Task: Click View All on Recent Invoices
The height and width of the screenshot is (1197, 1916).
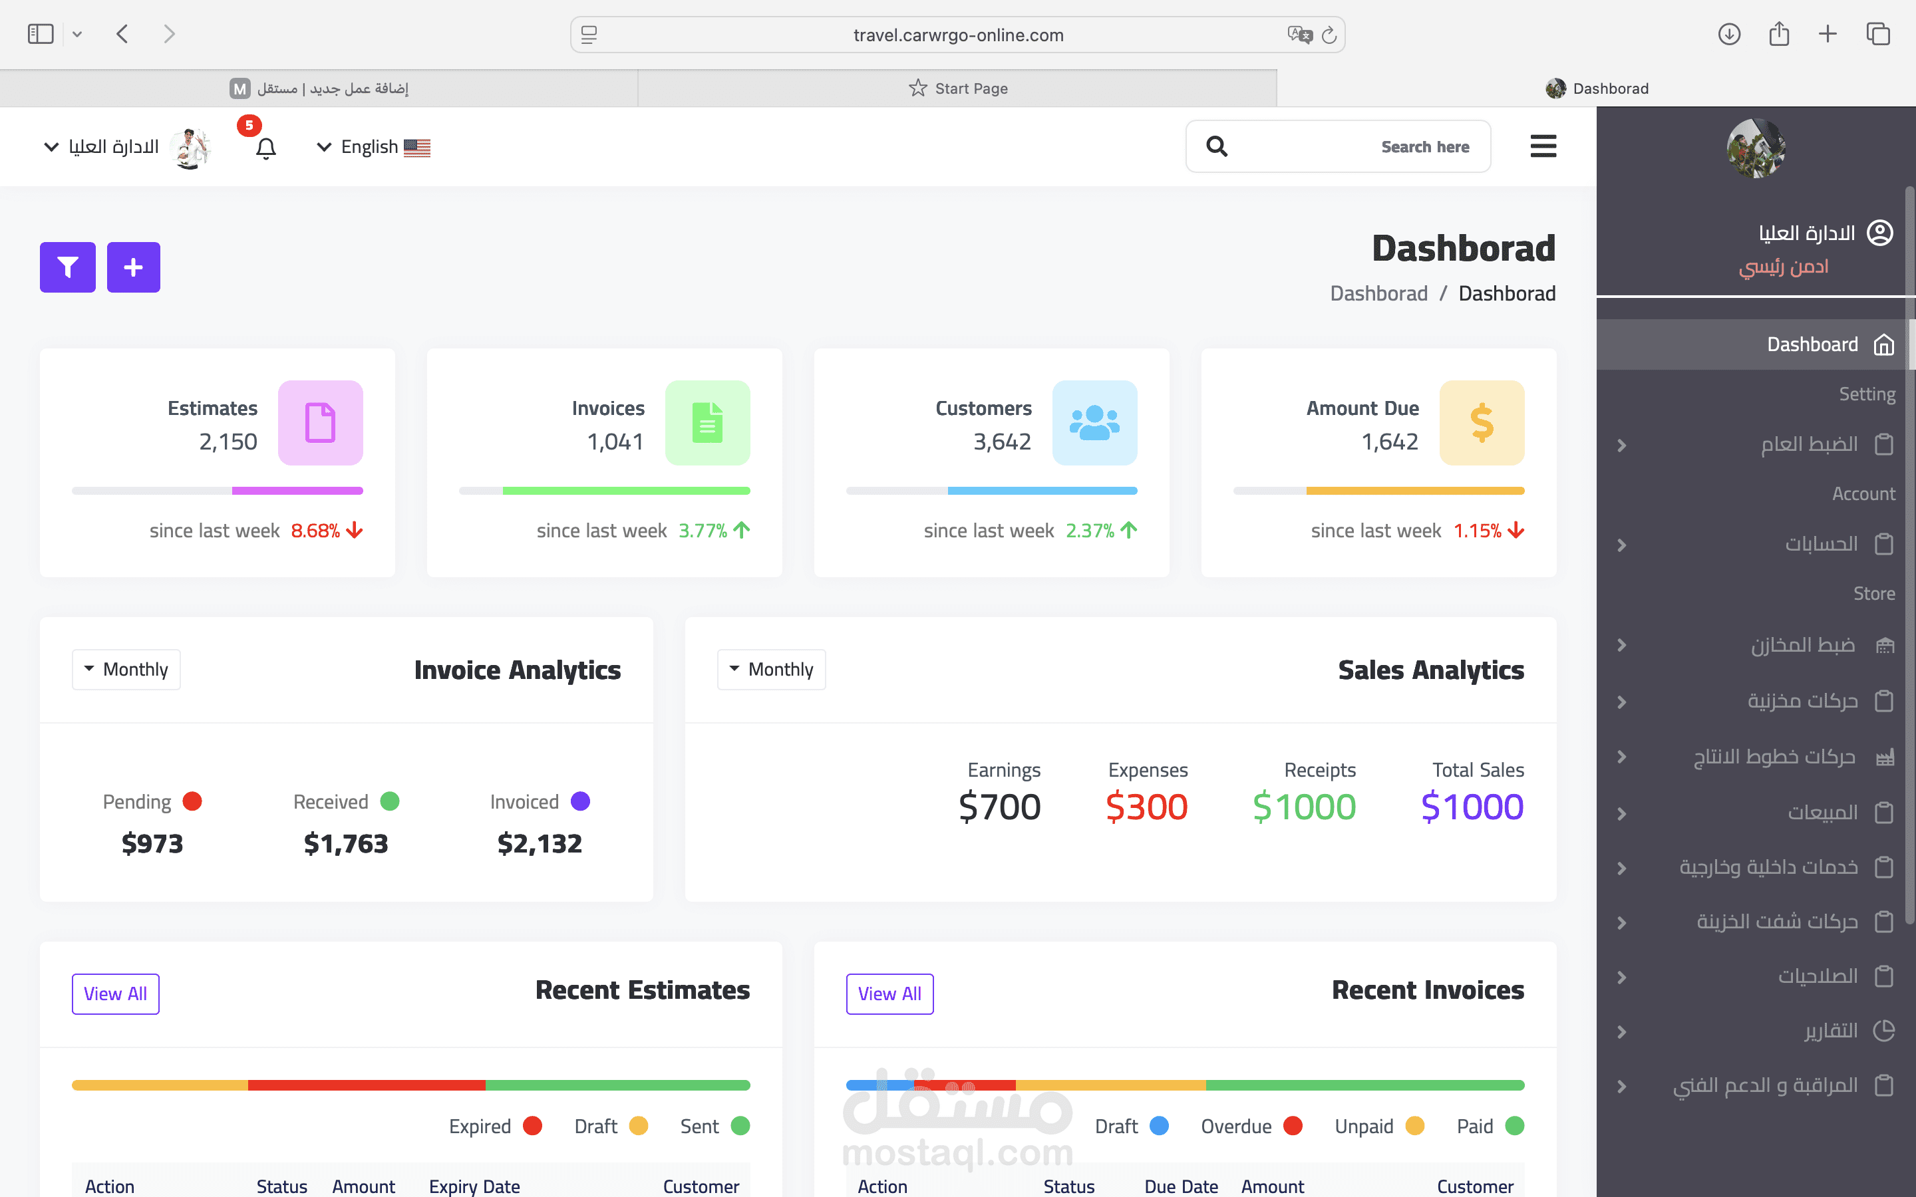Action: click(889, 994)
